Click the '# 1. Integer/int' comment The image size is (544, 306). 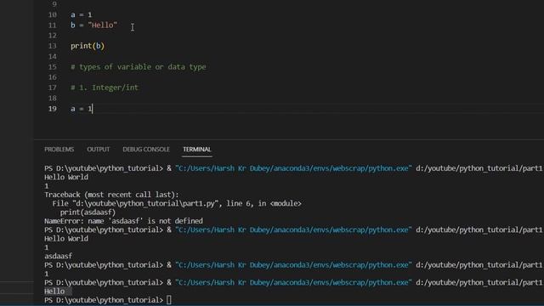tap(105, 88)
